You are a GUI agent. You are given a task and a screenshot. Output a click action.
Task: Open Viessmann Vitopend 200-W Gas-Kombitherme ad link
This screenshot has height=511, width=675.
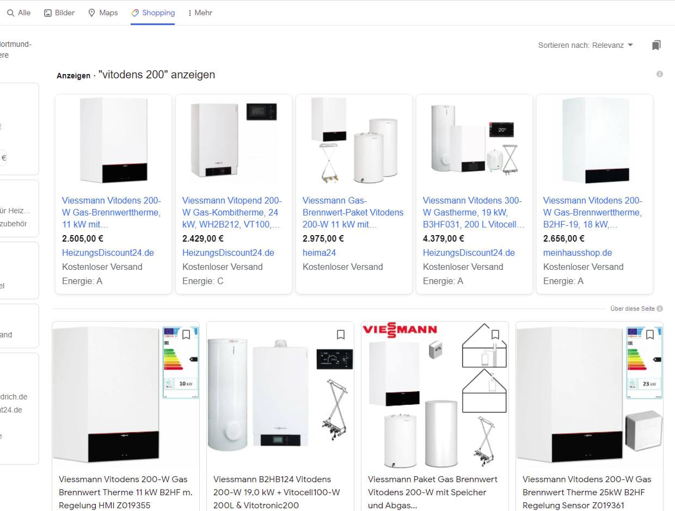tap(232, 212)
